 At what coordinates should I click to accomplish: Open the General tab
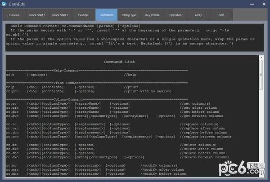14,15
